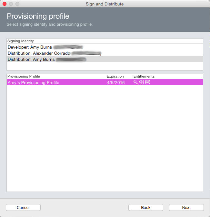Click the Signing Identity list header
Image resolution: width=210 pixels, height=217 pixels.
click(105, 41)
